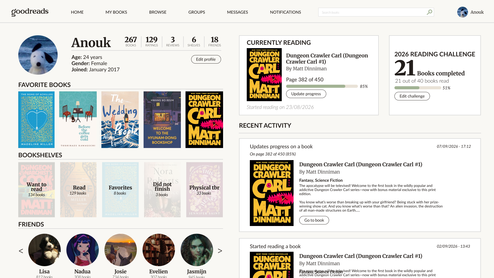The width and height of the screenshot is (494, 278).
Task: Show next friends with right arrow
Action: click(x=220, y=251)
